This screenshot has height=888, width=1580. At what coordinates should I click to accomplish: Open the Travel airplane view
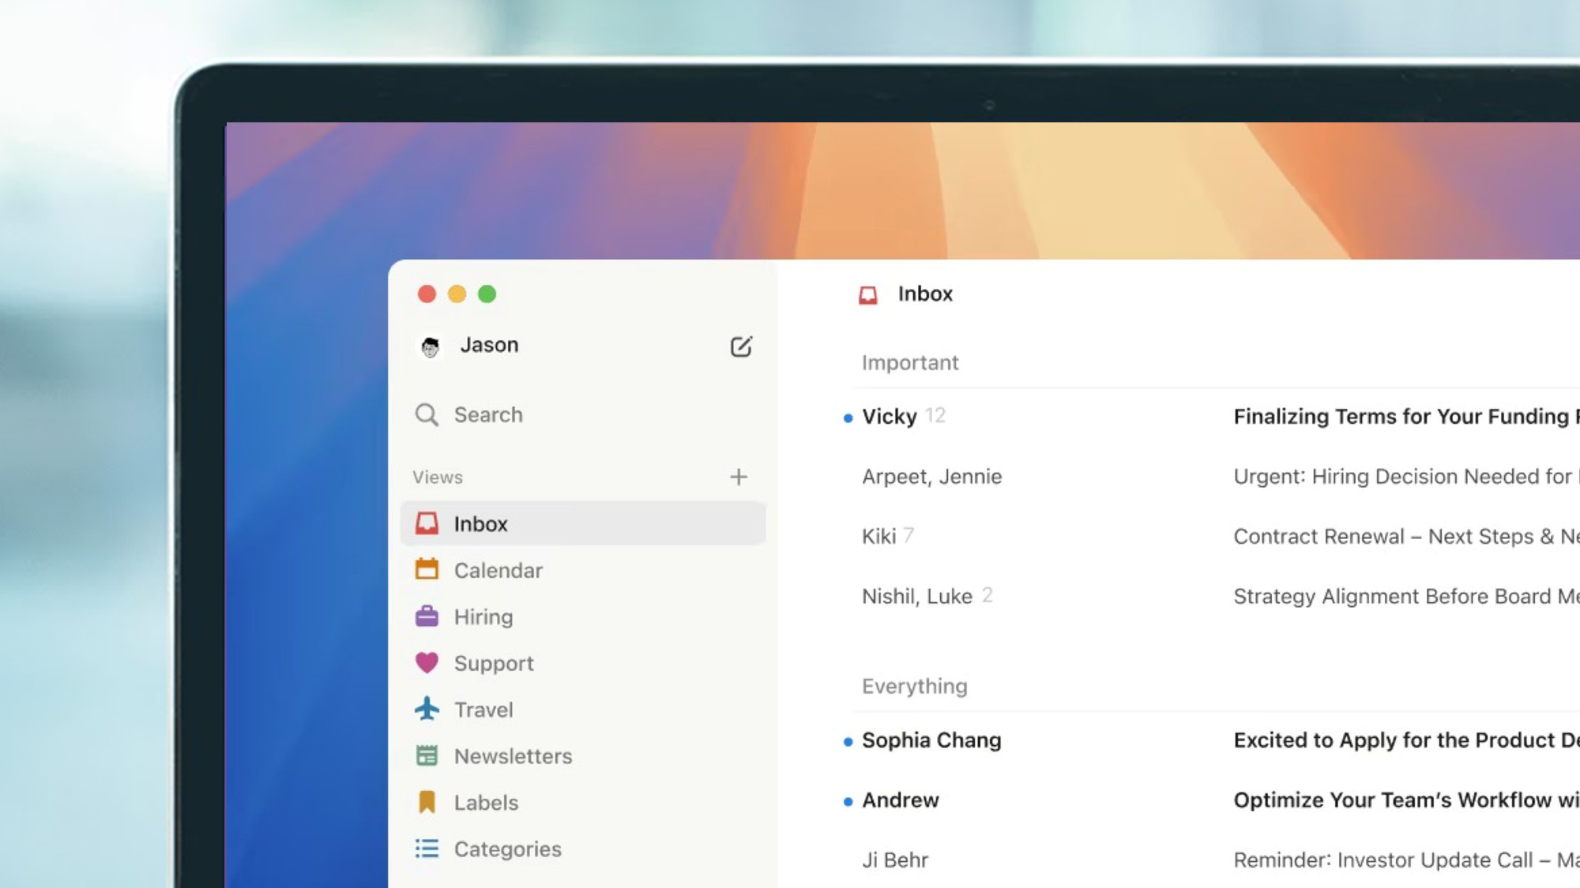click(x=483, y=709)
